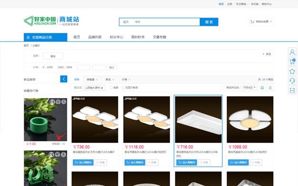Select the brand filter option box
Screen dimensions: 298x186
click(53, 56)
